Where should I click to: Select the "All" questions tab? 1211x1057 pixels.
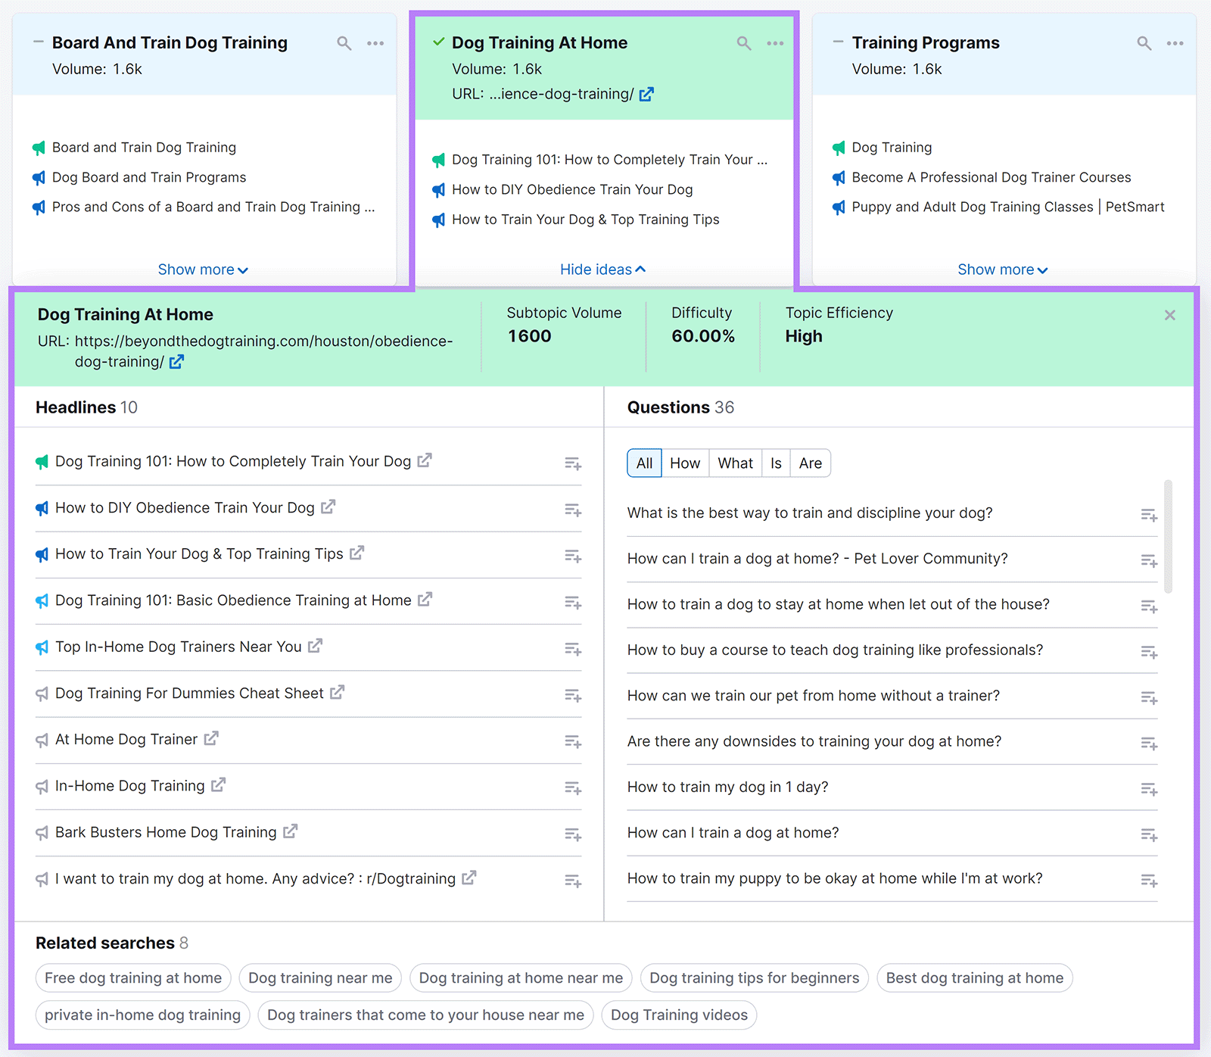643,463
